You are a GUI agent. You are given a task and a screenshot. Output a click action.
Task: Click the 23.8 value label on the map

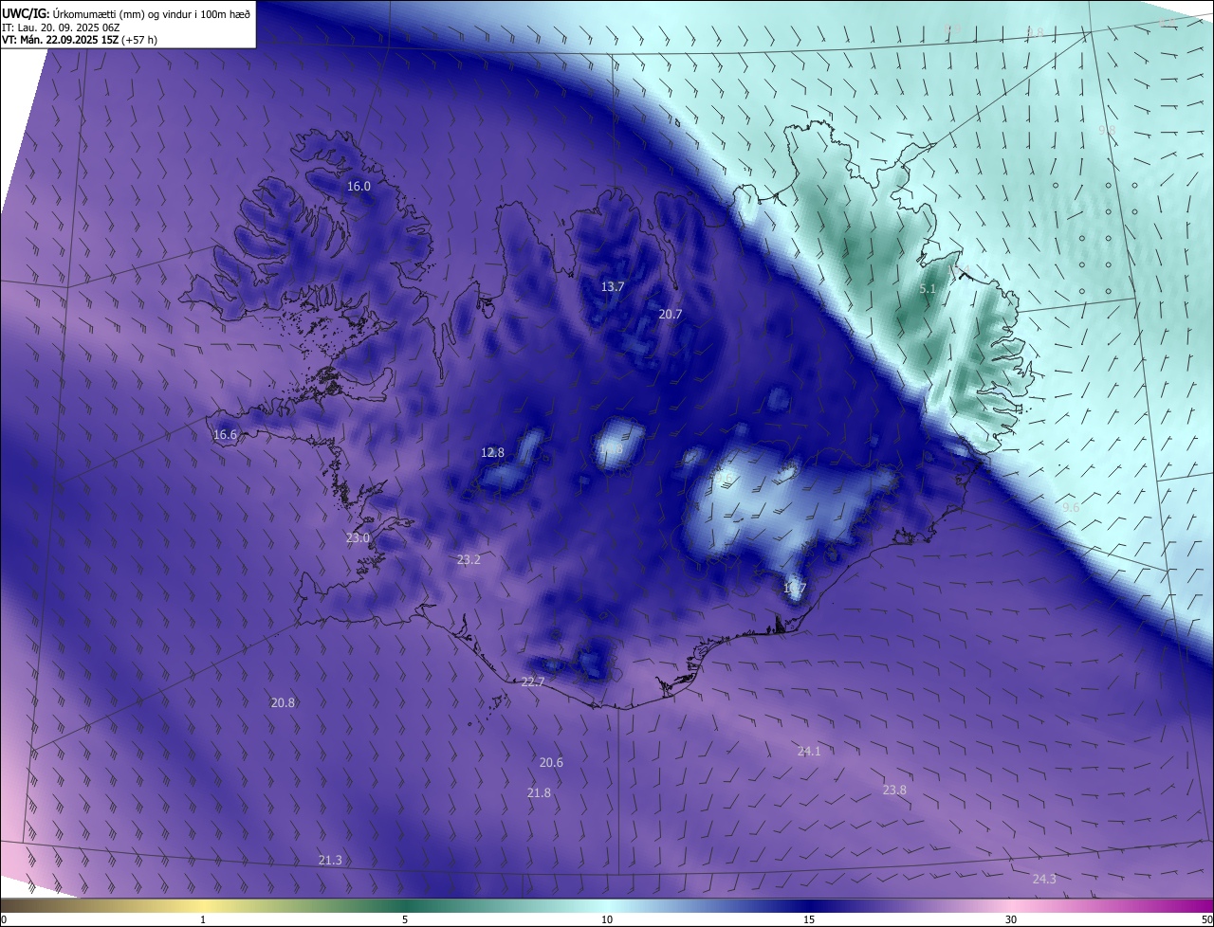[x=894, y=791]
